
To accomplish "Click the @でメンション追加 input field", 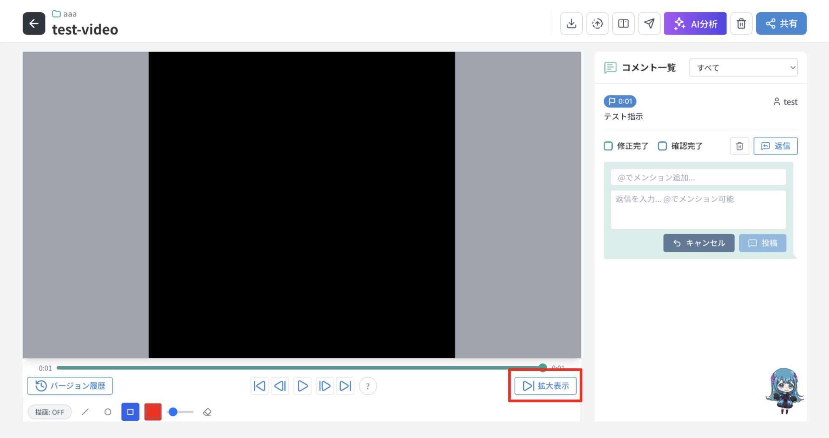I will tap(698, 177).
